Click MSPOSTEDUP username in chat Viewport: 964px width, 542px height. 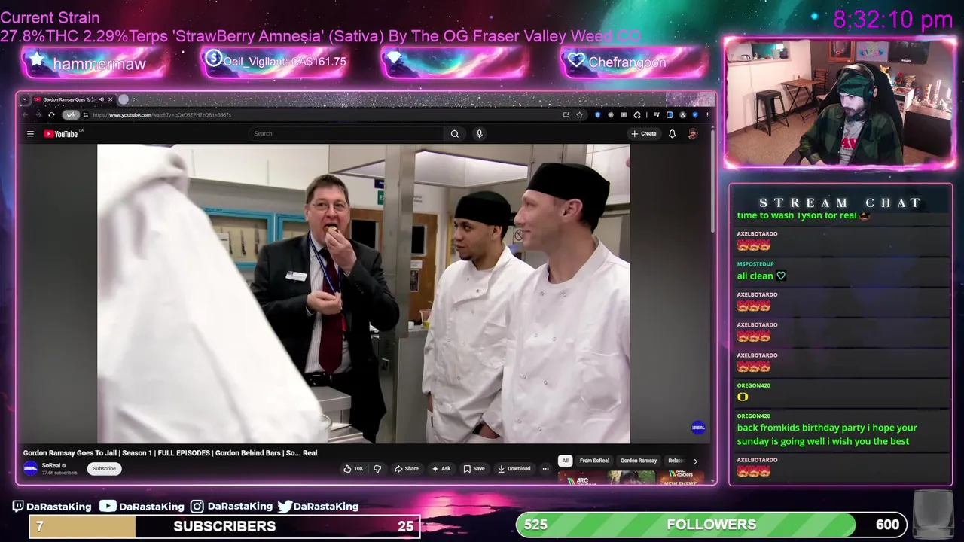[x=755, y=264]
